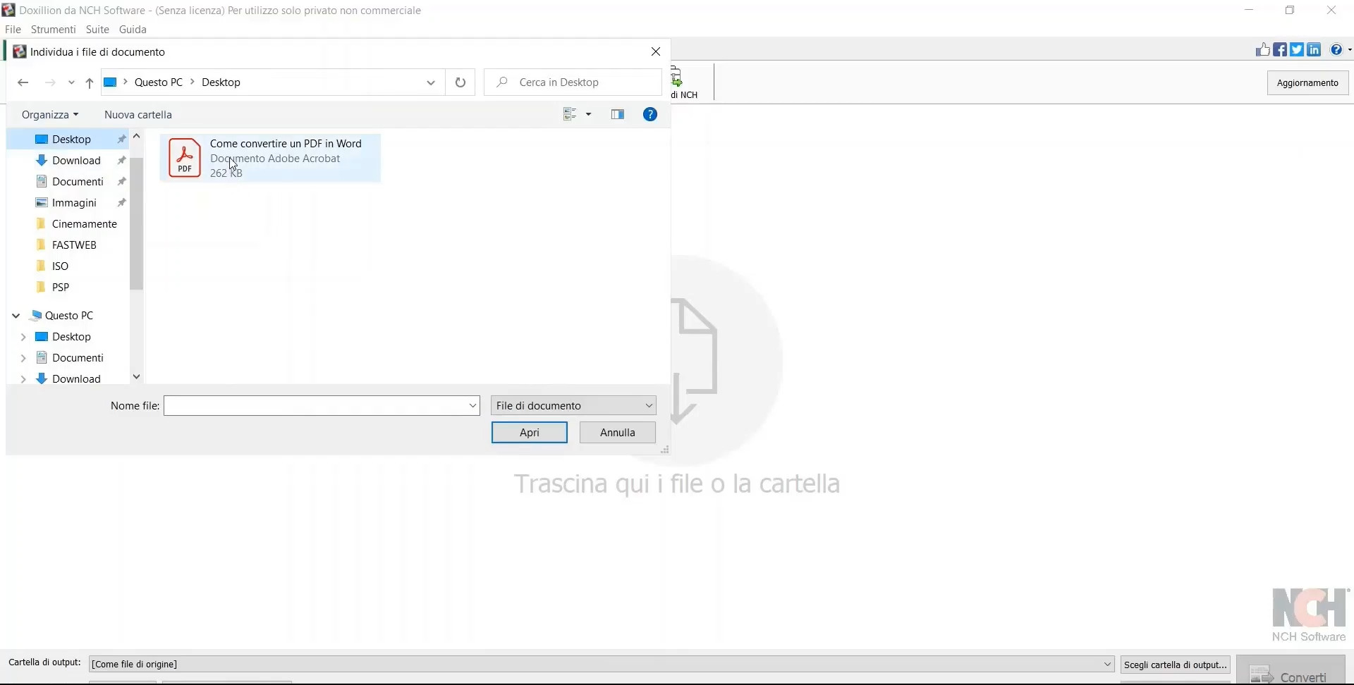This screenshot has height=685, width=1354.
Task: Click the thumbs-up like icon
Action: point(1263,49)
